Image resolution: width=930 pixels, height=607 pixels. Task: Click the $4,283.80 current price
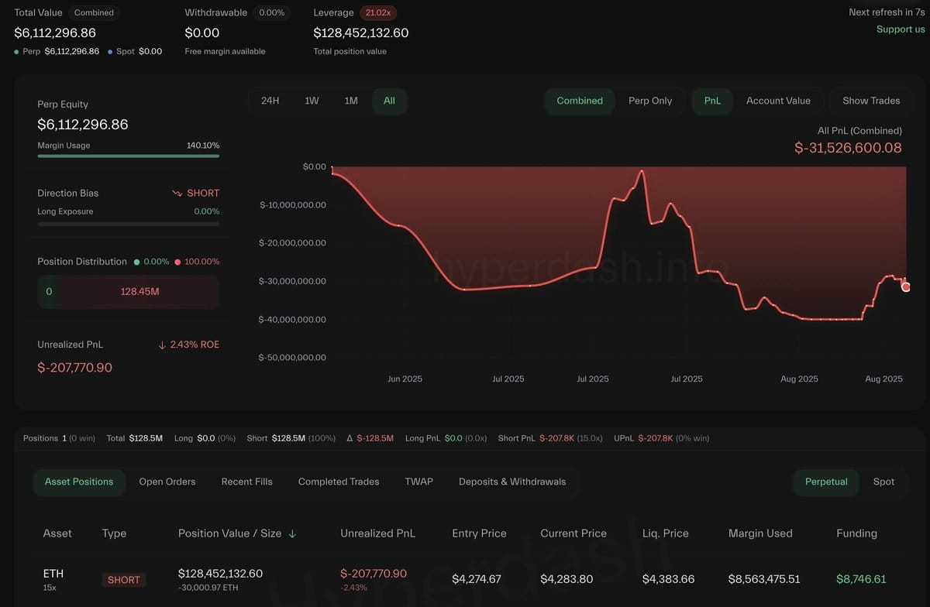click(567, 579)
